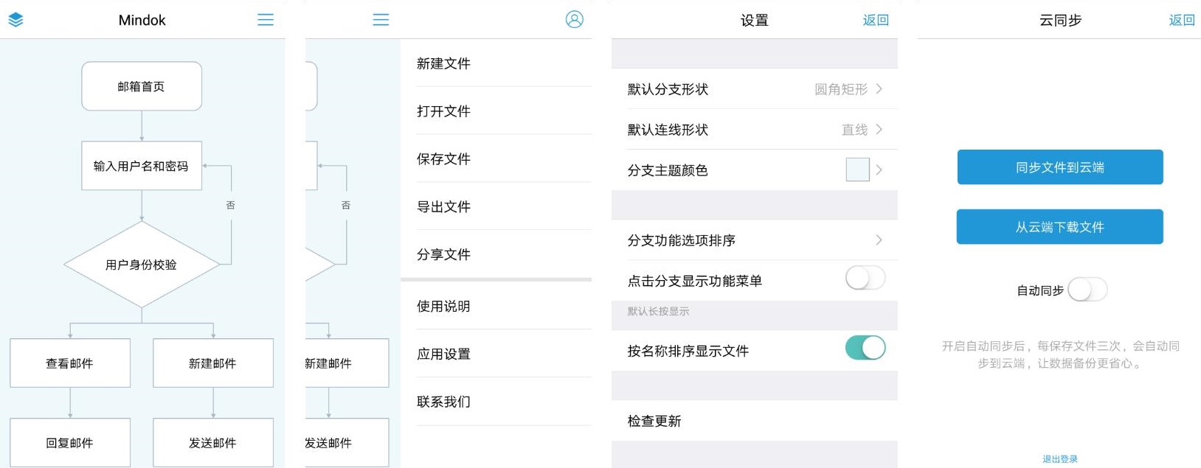Toggle 点击分支显示功能菜单 switch
Viewport: 1201px width, 468px height.
point(865,278)
